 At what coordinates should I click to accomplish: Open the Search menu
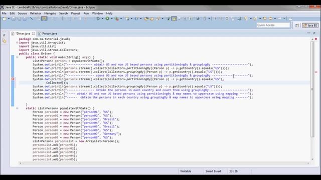coord(63,13)
